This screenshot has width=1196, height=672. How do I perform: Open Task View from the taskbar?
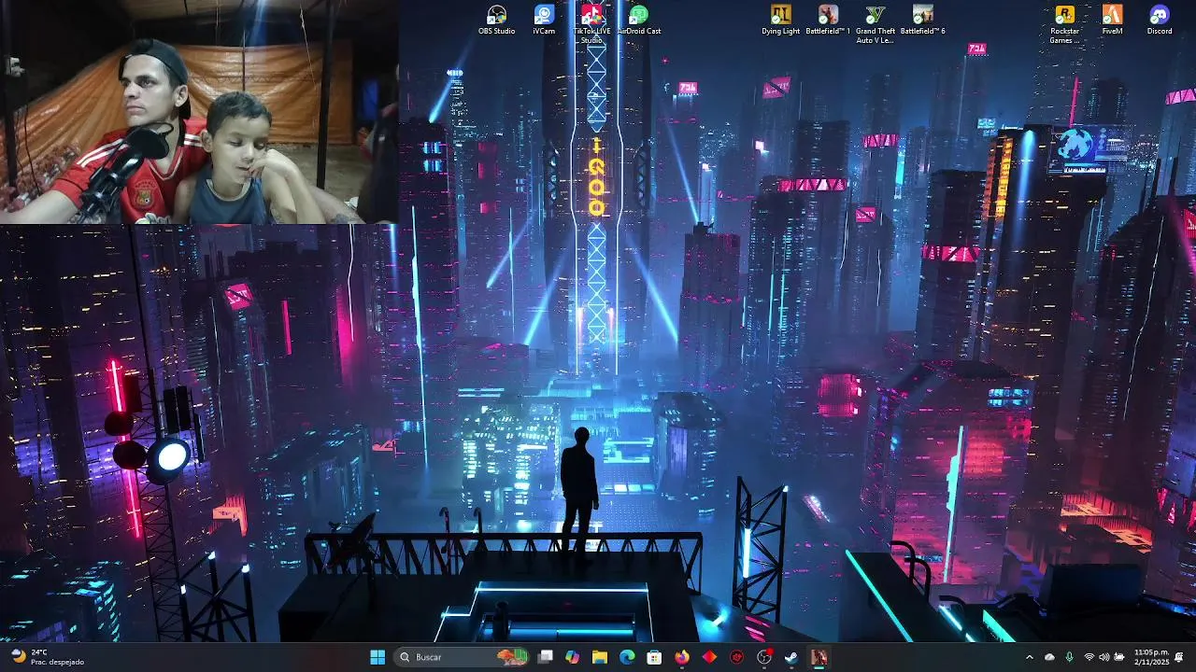click(x=546, y=657)
